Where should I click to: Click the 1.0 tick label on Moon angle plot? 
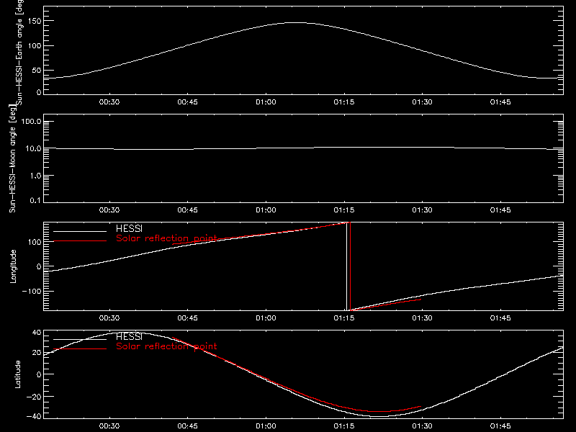pyautogui.click(x=35, y=176)
